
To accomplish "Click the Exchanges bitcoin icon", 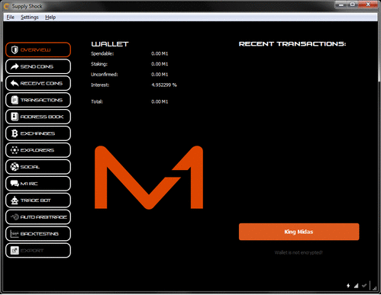I will coord(15,133).
